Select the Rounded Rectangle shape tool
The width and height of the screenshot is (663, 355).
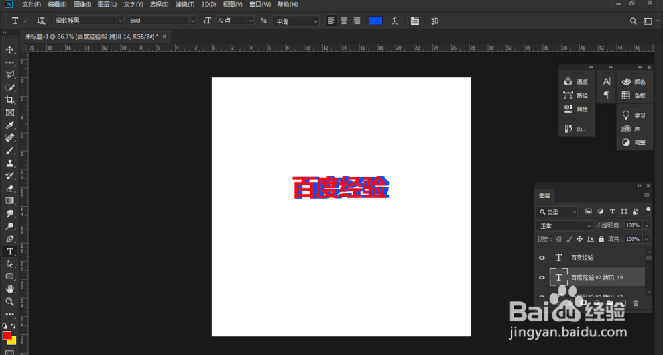(x=10, y=276)
